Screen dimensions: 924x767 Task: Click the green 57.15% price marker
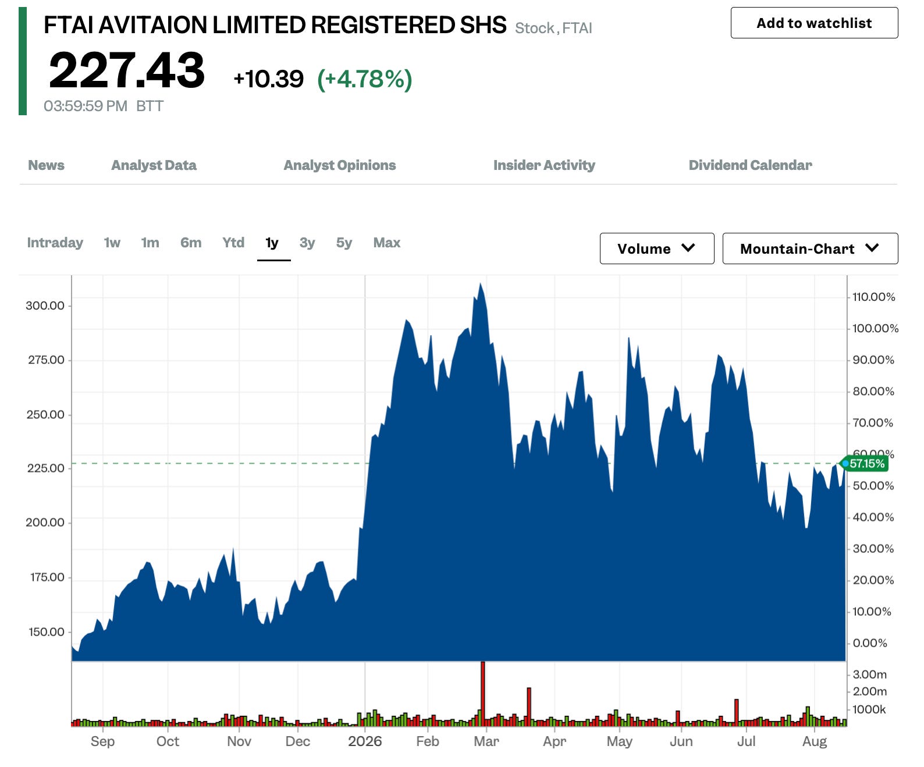[866, 463]
